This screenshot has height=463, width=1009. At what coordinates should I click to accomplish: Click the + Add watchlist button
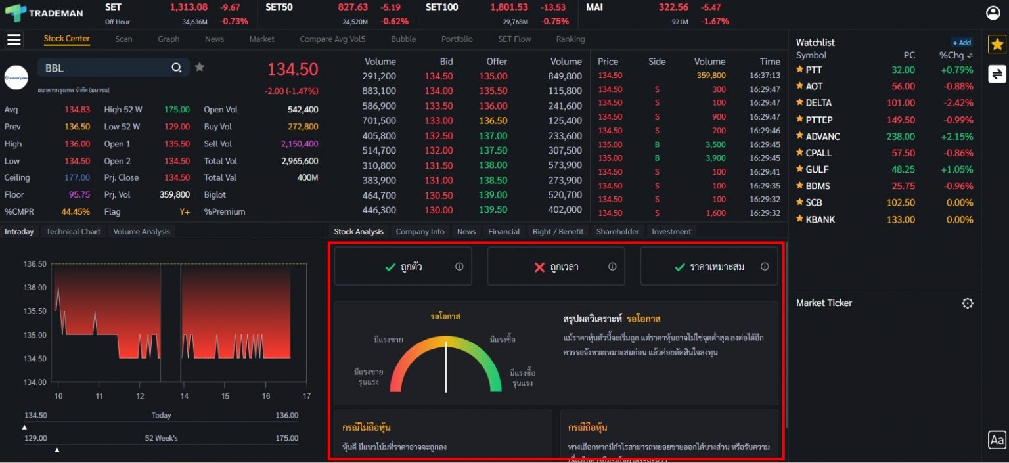tap(960, 42)
